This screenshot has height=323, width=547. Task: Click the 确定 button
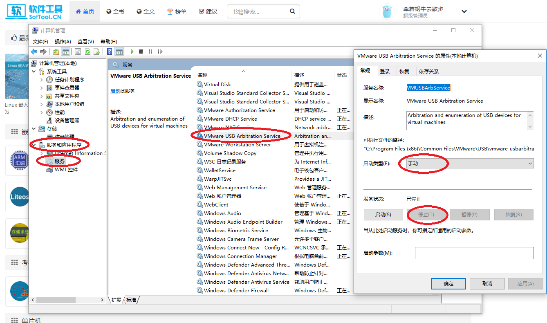(x=448, y=284)
